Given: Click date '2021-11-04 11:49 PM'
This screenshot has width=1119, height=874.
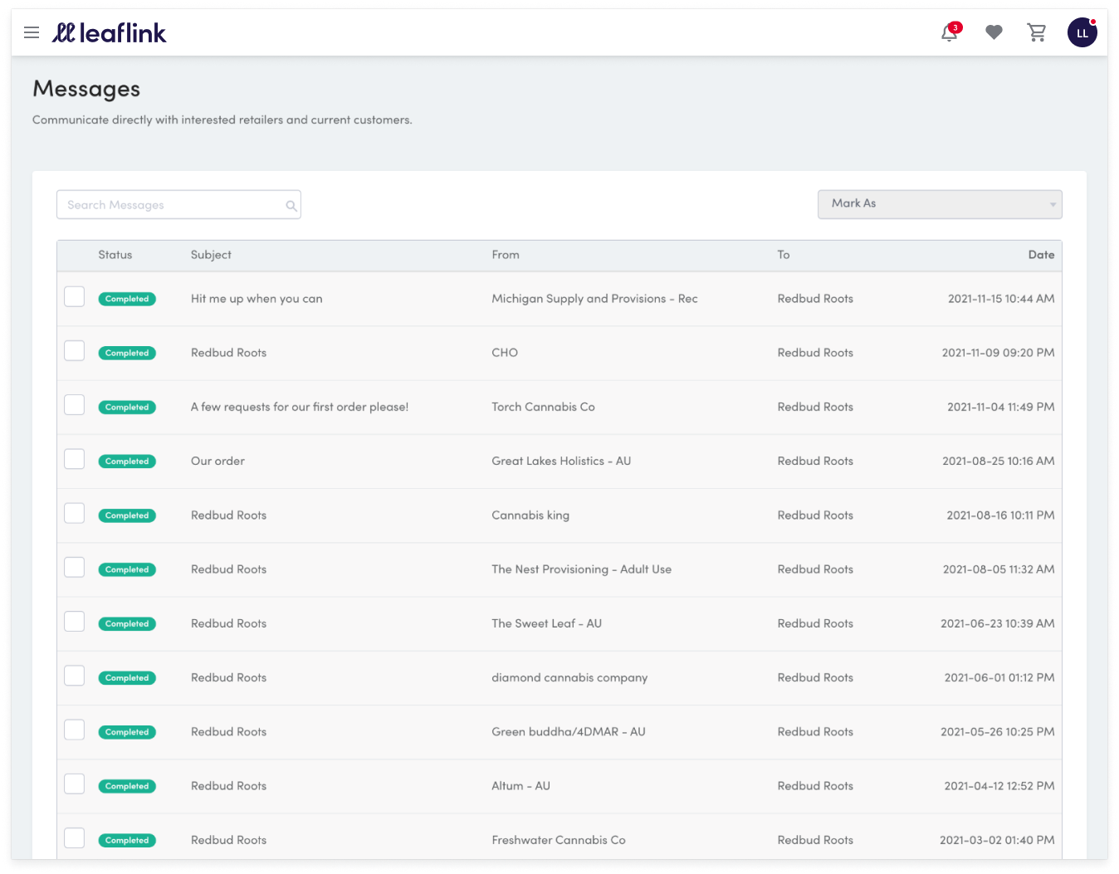Looking at the screenshot, I should pos(1001,407).
